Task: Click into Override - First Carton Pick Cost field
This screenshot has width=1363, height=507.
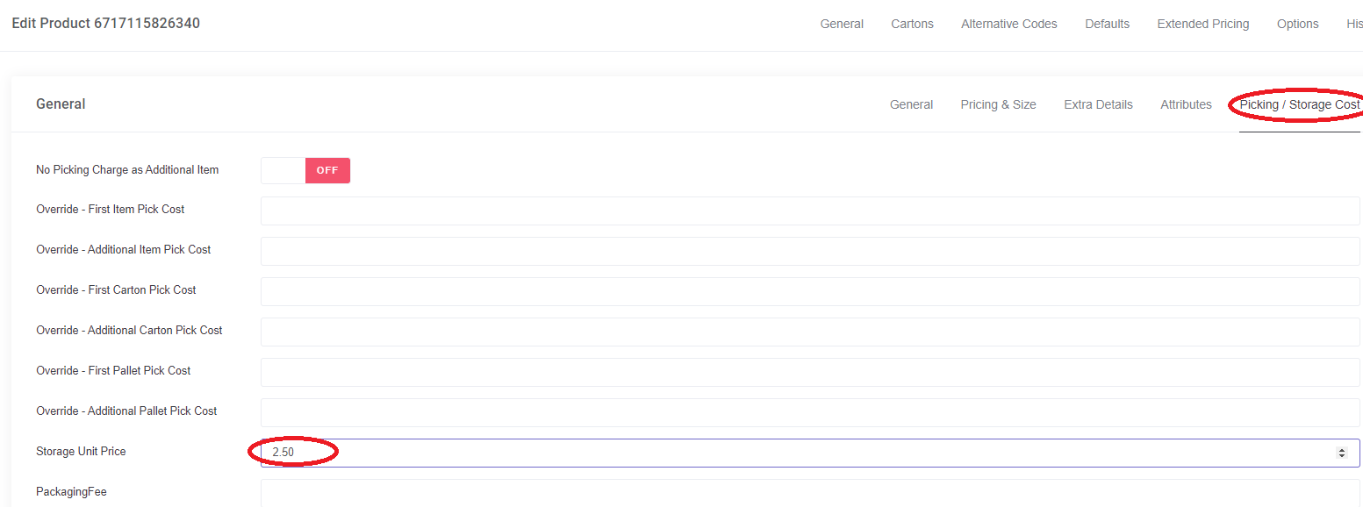Action: (x=810, y=291)
